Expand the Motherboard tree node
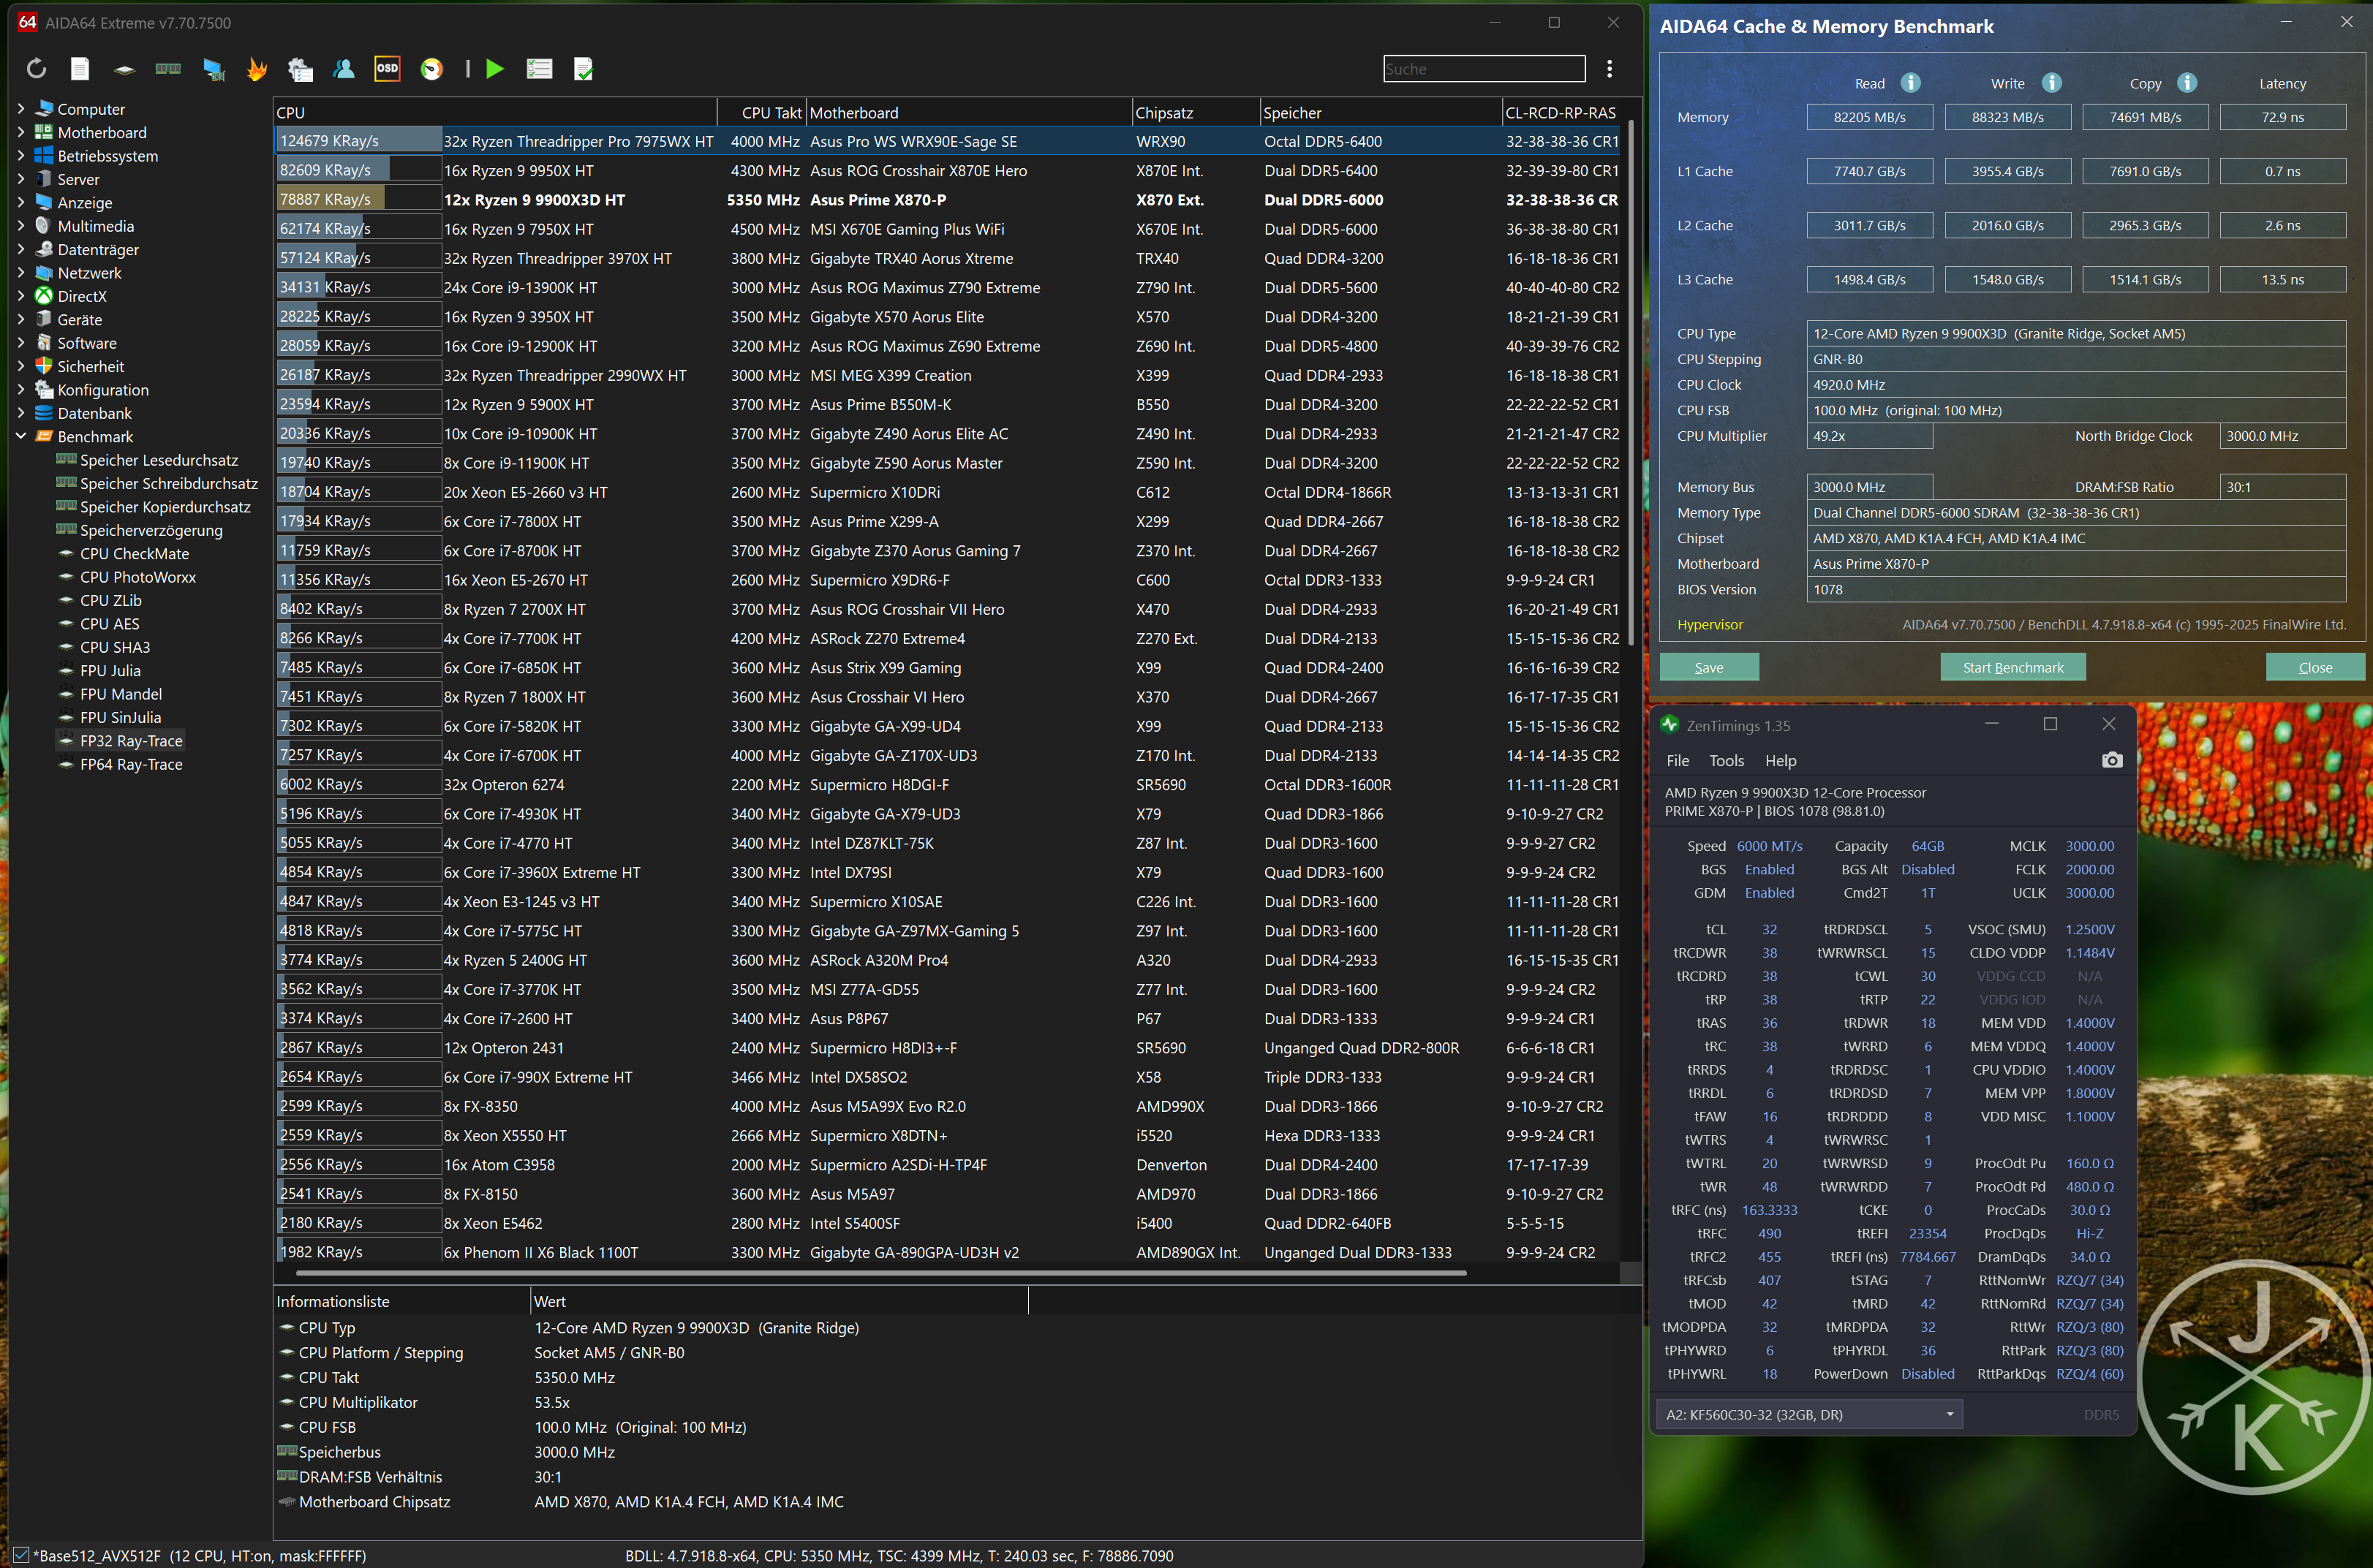The height and width of the screenshot is (1568, 2373). [x=21, y=132]
